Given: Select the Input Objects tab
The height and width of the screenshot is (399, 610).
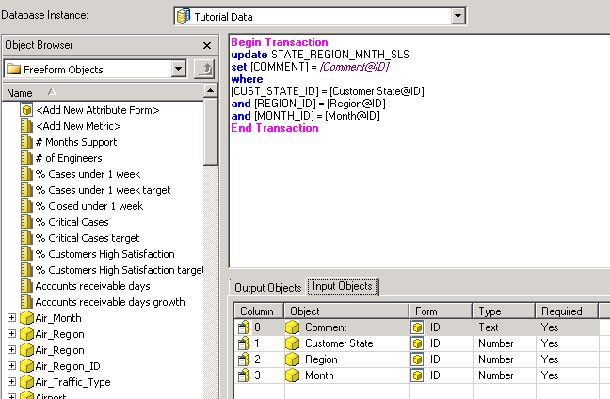Looking at the screenshot, I should [343, 287].
